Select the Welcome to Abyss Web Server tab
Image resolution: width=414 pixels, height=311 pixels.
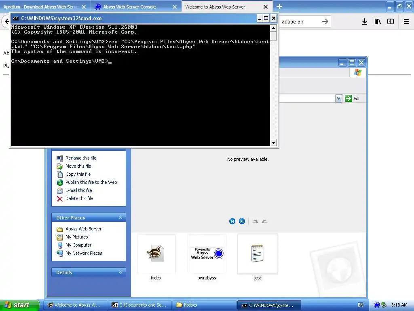pos(215,7)
